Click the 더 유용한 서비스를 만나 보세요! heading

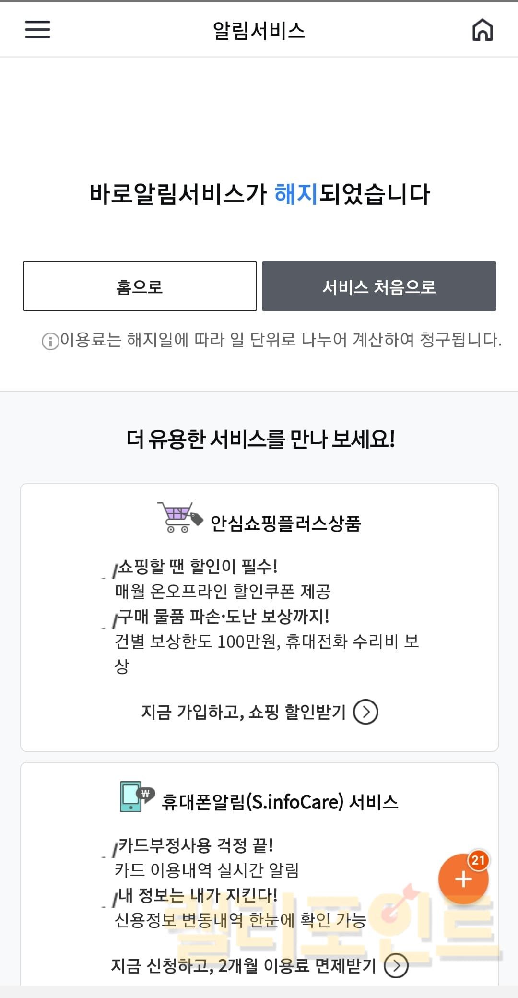tap(260, 439)
